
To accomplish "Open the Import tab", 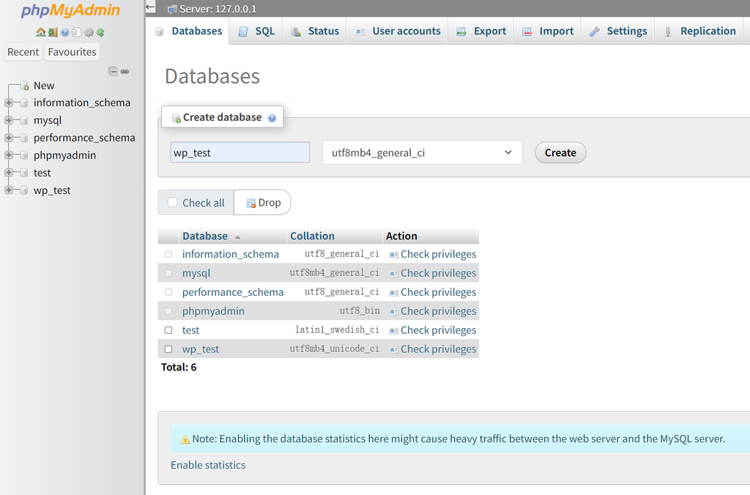I will click(548, 31).
